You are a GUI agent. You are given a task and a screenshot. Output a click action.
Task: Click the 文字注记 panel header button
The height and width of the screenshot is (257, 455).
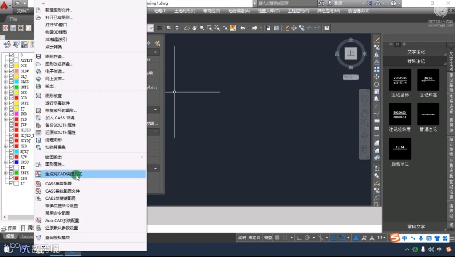(415, 52)
